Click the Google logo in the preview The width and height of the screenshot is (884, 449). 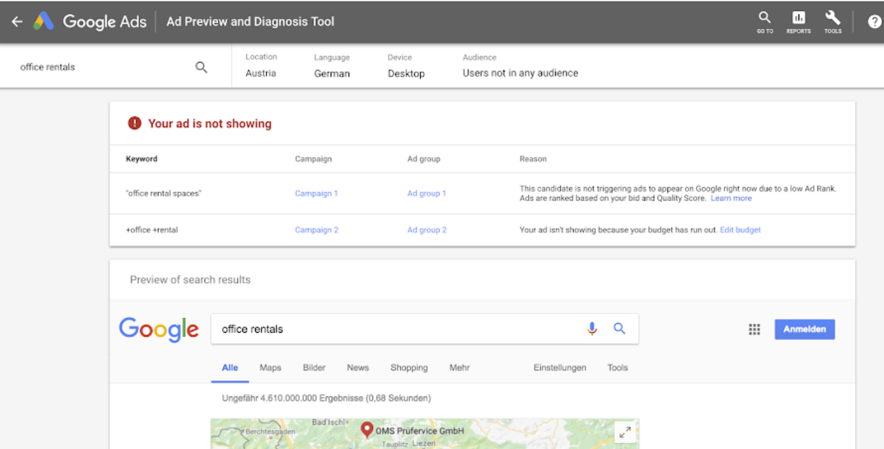point(159,329)
